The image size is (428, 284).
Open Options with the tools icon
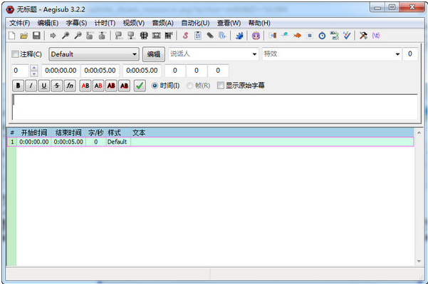click(x=363, y=35)
